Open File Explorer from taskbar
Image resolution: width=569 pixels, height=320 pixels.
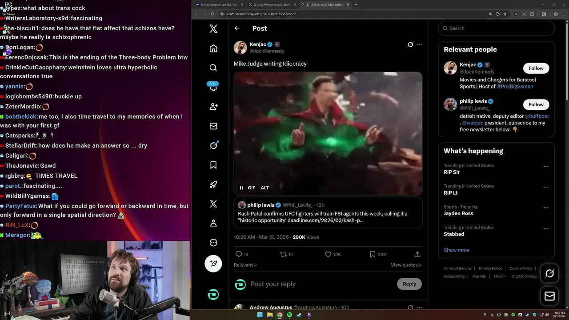tap(270, 315)
